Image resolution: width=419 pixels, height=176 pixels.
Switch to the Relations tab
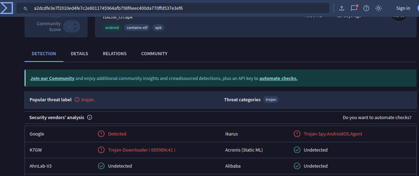[x=115, y=54]
